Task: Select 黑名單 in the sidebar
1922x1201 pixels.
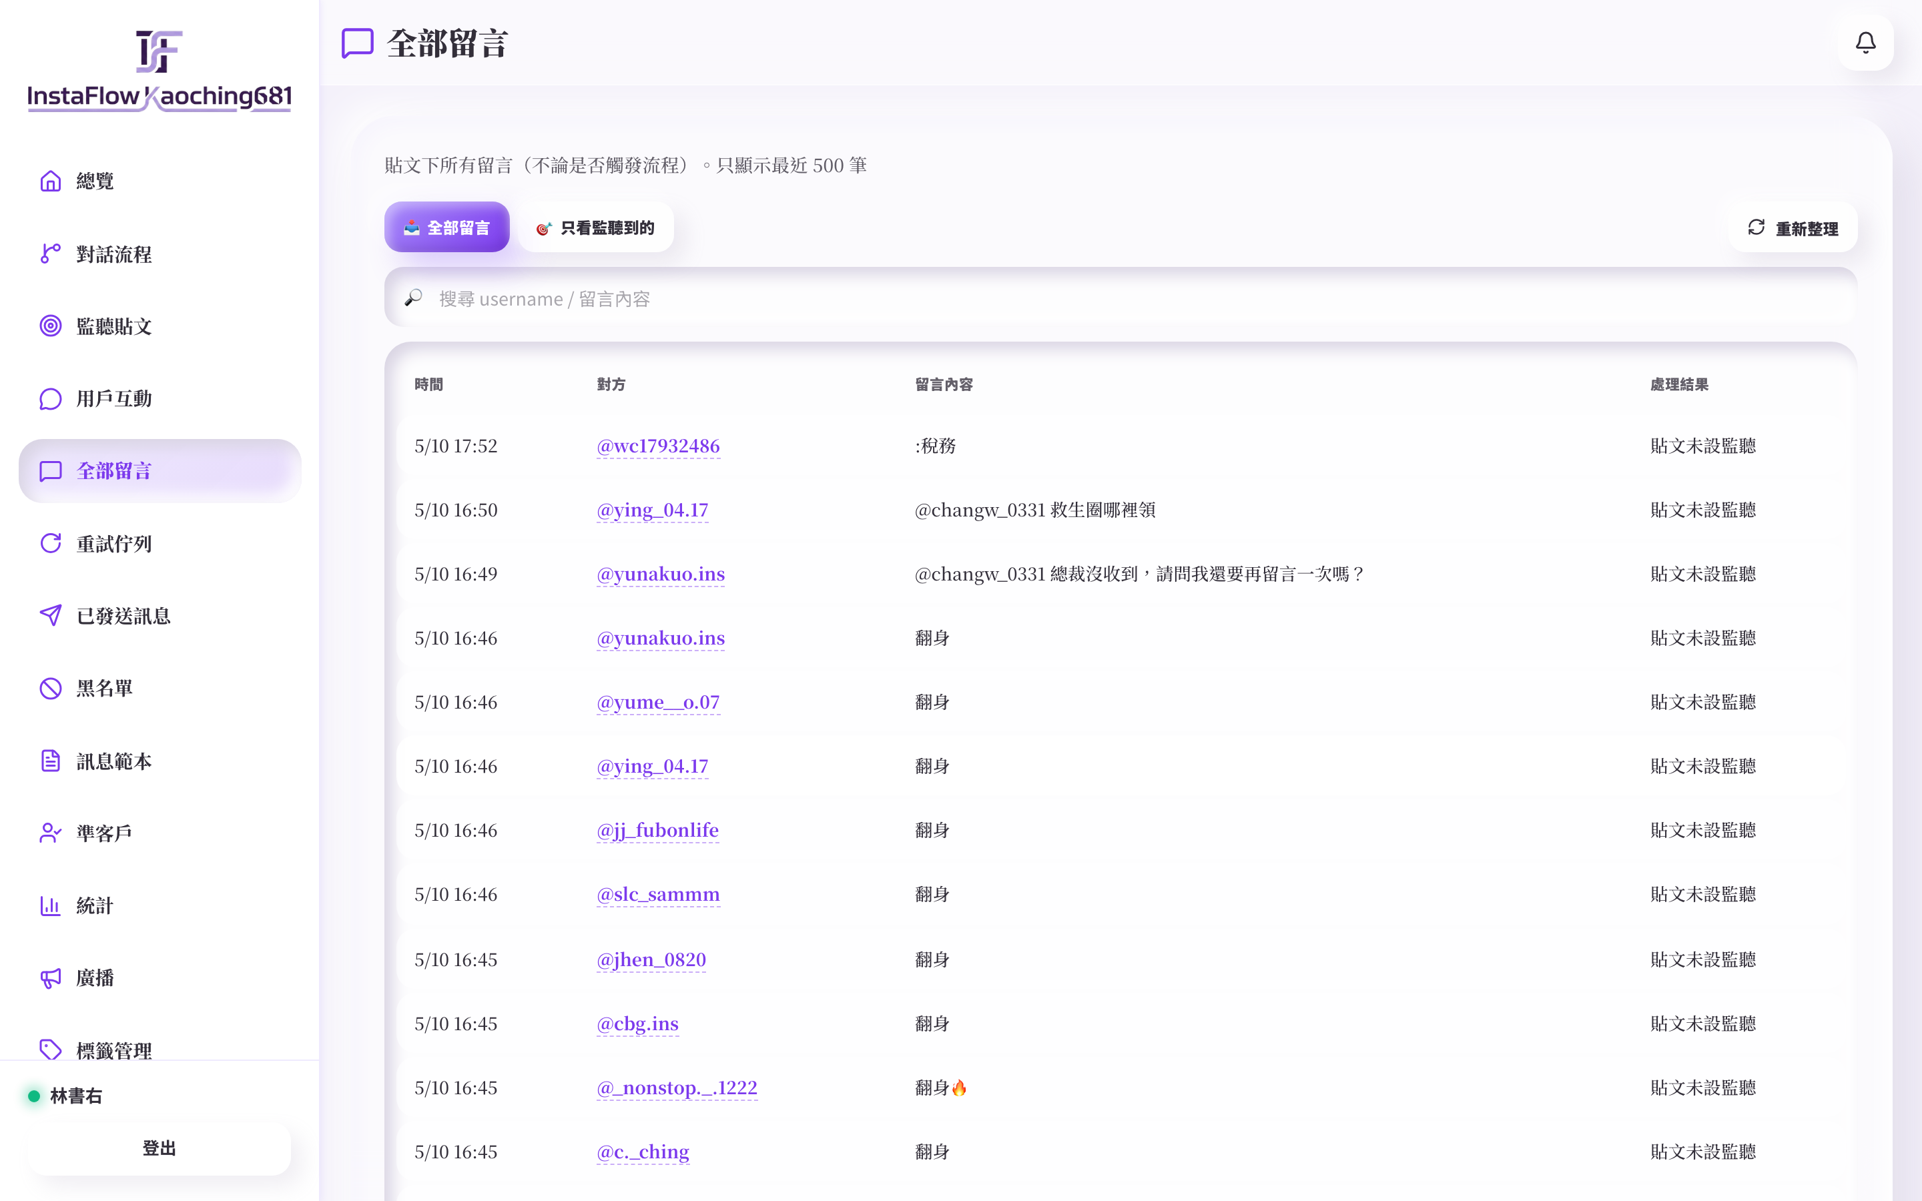Action: (x=159, y=688)
